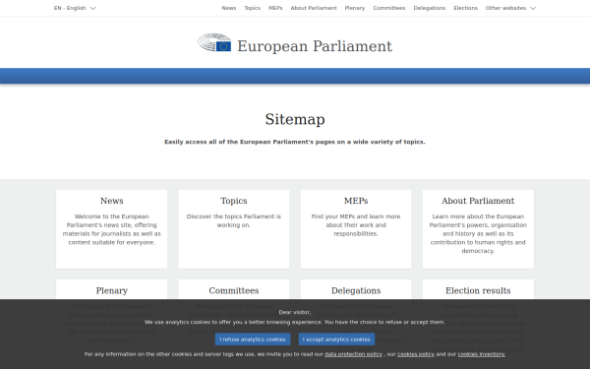Go to About Parliament in top menu

314,8
